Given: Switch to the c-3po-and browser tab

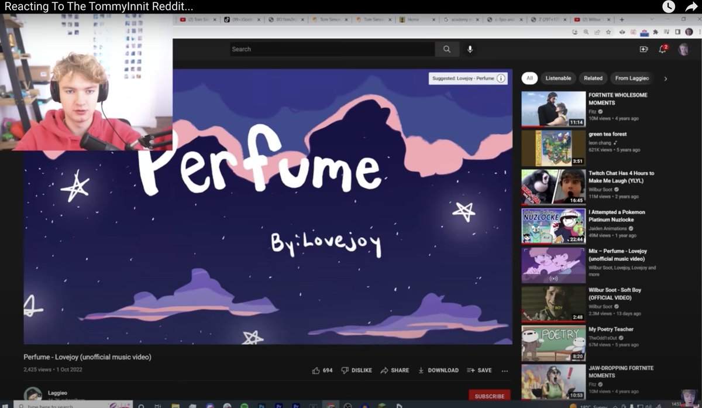Looking at the screenshot, I should point(505,19).
